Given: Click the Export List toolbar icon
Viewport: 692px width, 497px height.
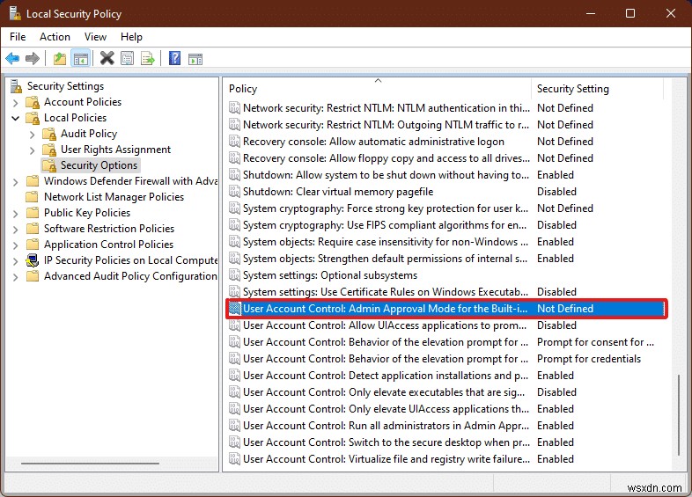Looking at the screenshot, I should pos(147,58).
